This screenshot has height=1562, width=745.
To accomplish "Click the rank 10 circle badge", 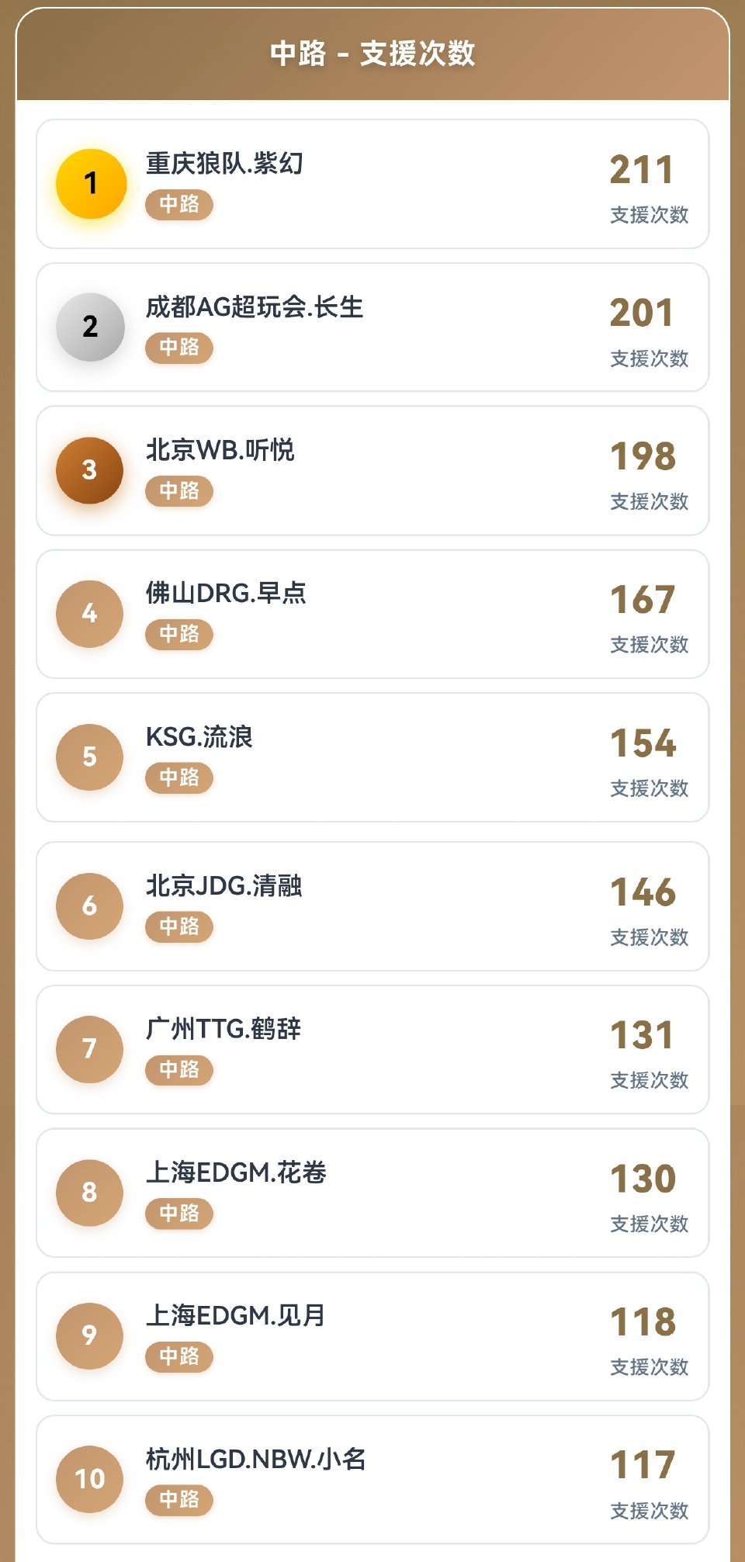I will point(89,1479).
